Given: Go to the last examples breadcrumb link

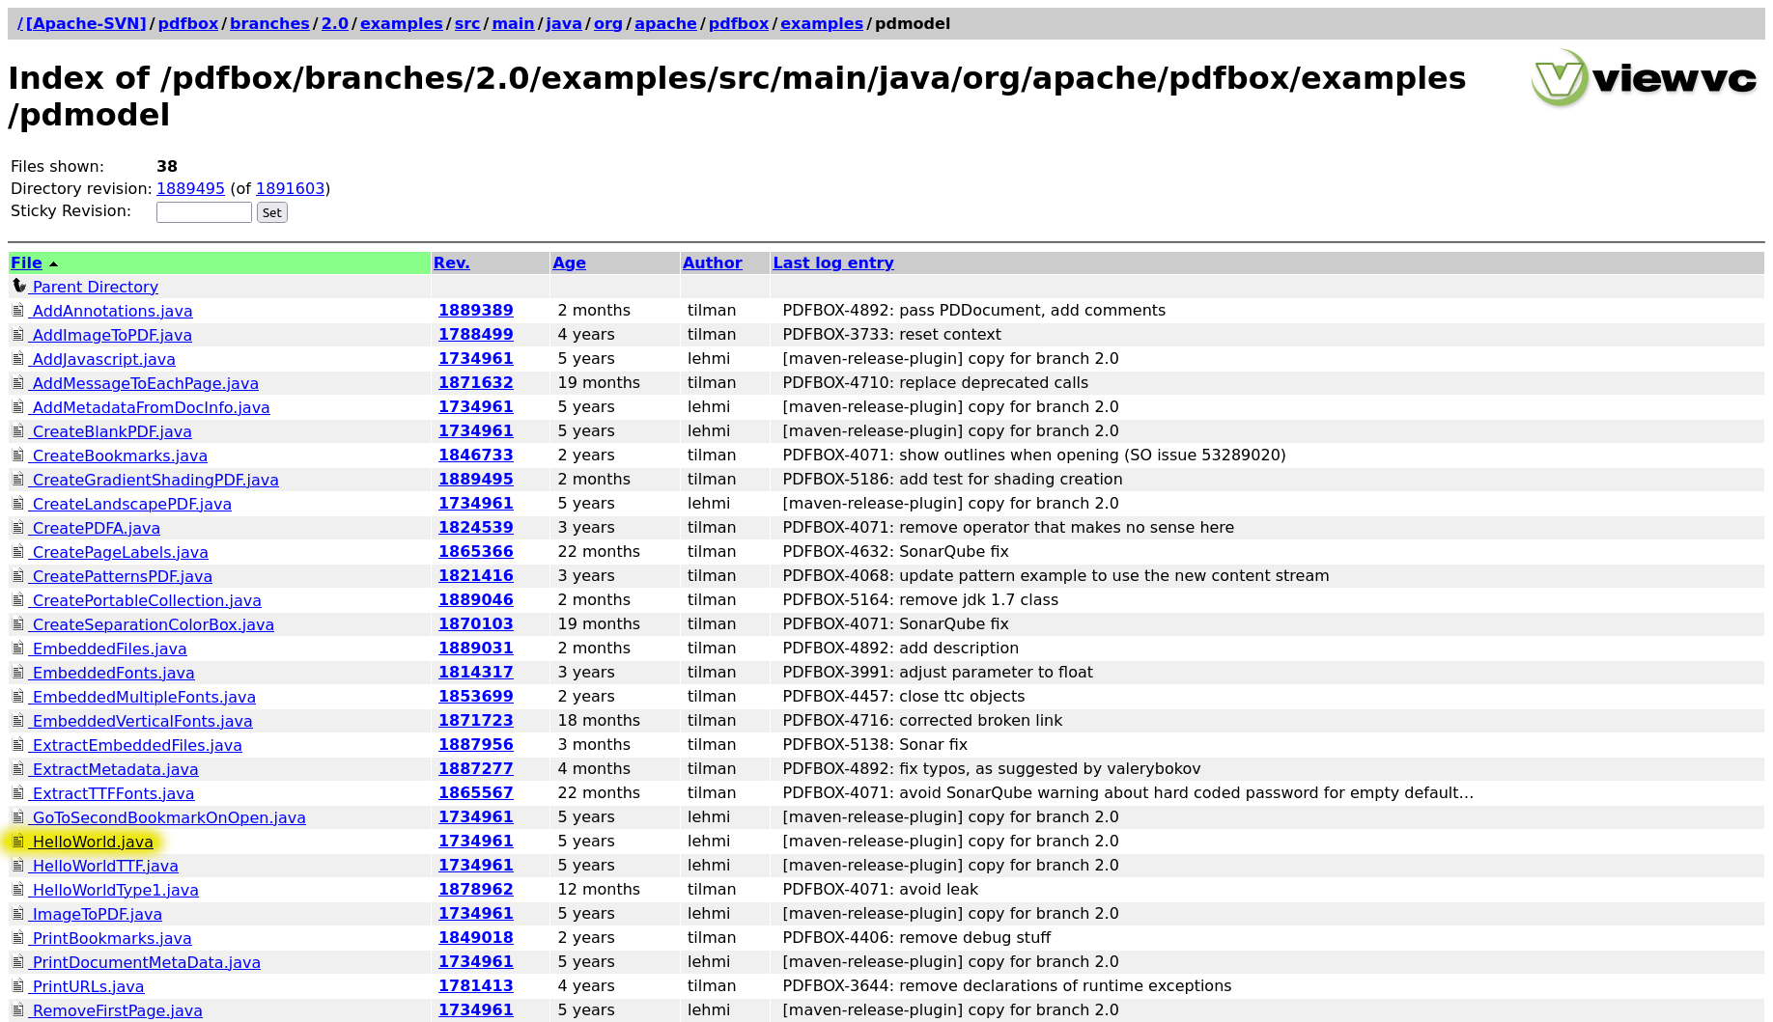Looking at the screenshot, I should [x=821, y=23].
